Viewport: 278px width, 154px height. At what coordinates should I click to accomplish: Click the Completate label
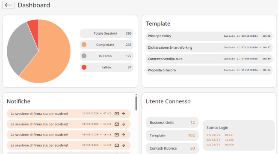click(x=105, y=45)
